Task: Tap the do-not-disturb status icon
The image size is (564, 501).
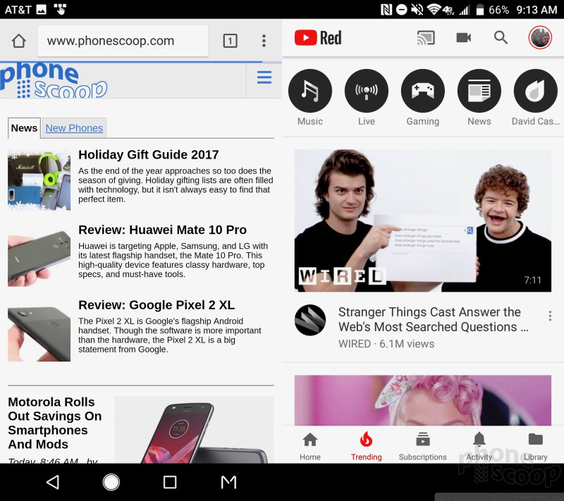Action: coord(401,10)
